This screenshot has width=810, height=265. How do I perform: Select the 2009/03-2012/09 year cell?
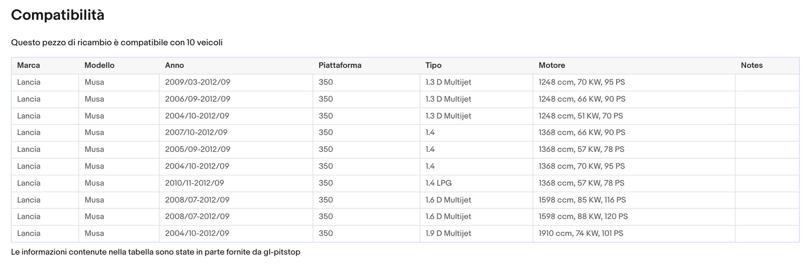point(197,82)
